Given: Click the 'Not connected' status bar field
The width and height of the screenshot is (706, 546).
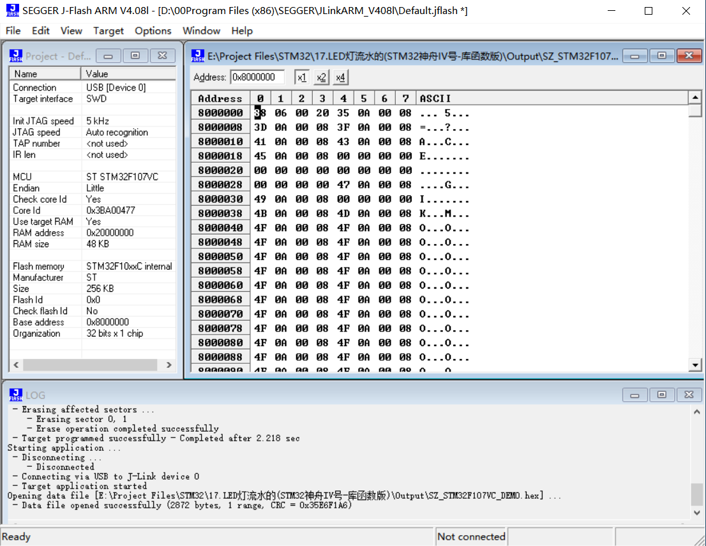Looking at the screenshot, I should point(471,536).
